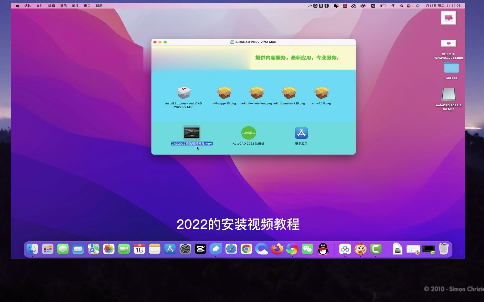
Task: Click the win cad folder on the desktop
Action: (451, 68)
